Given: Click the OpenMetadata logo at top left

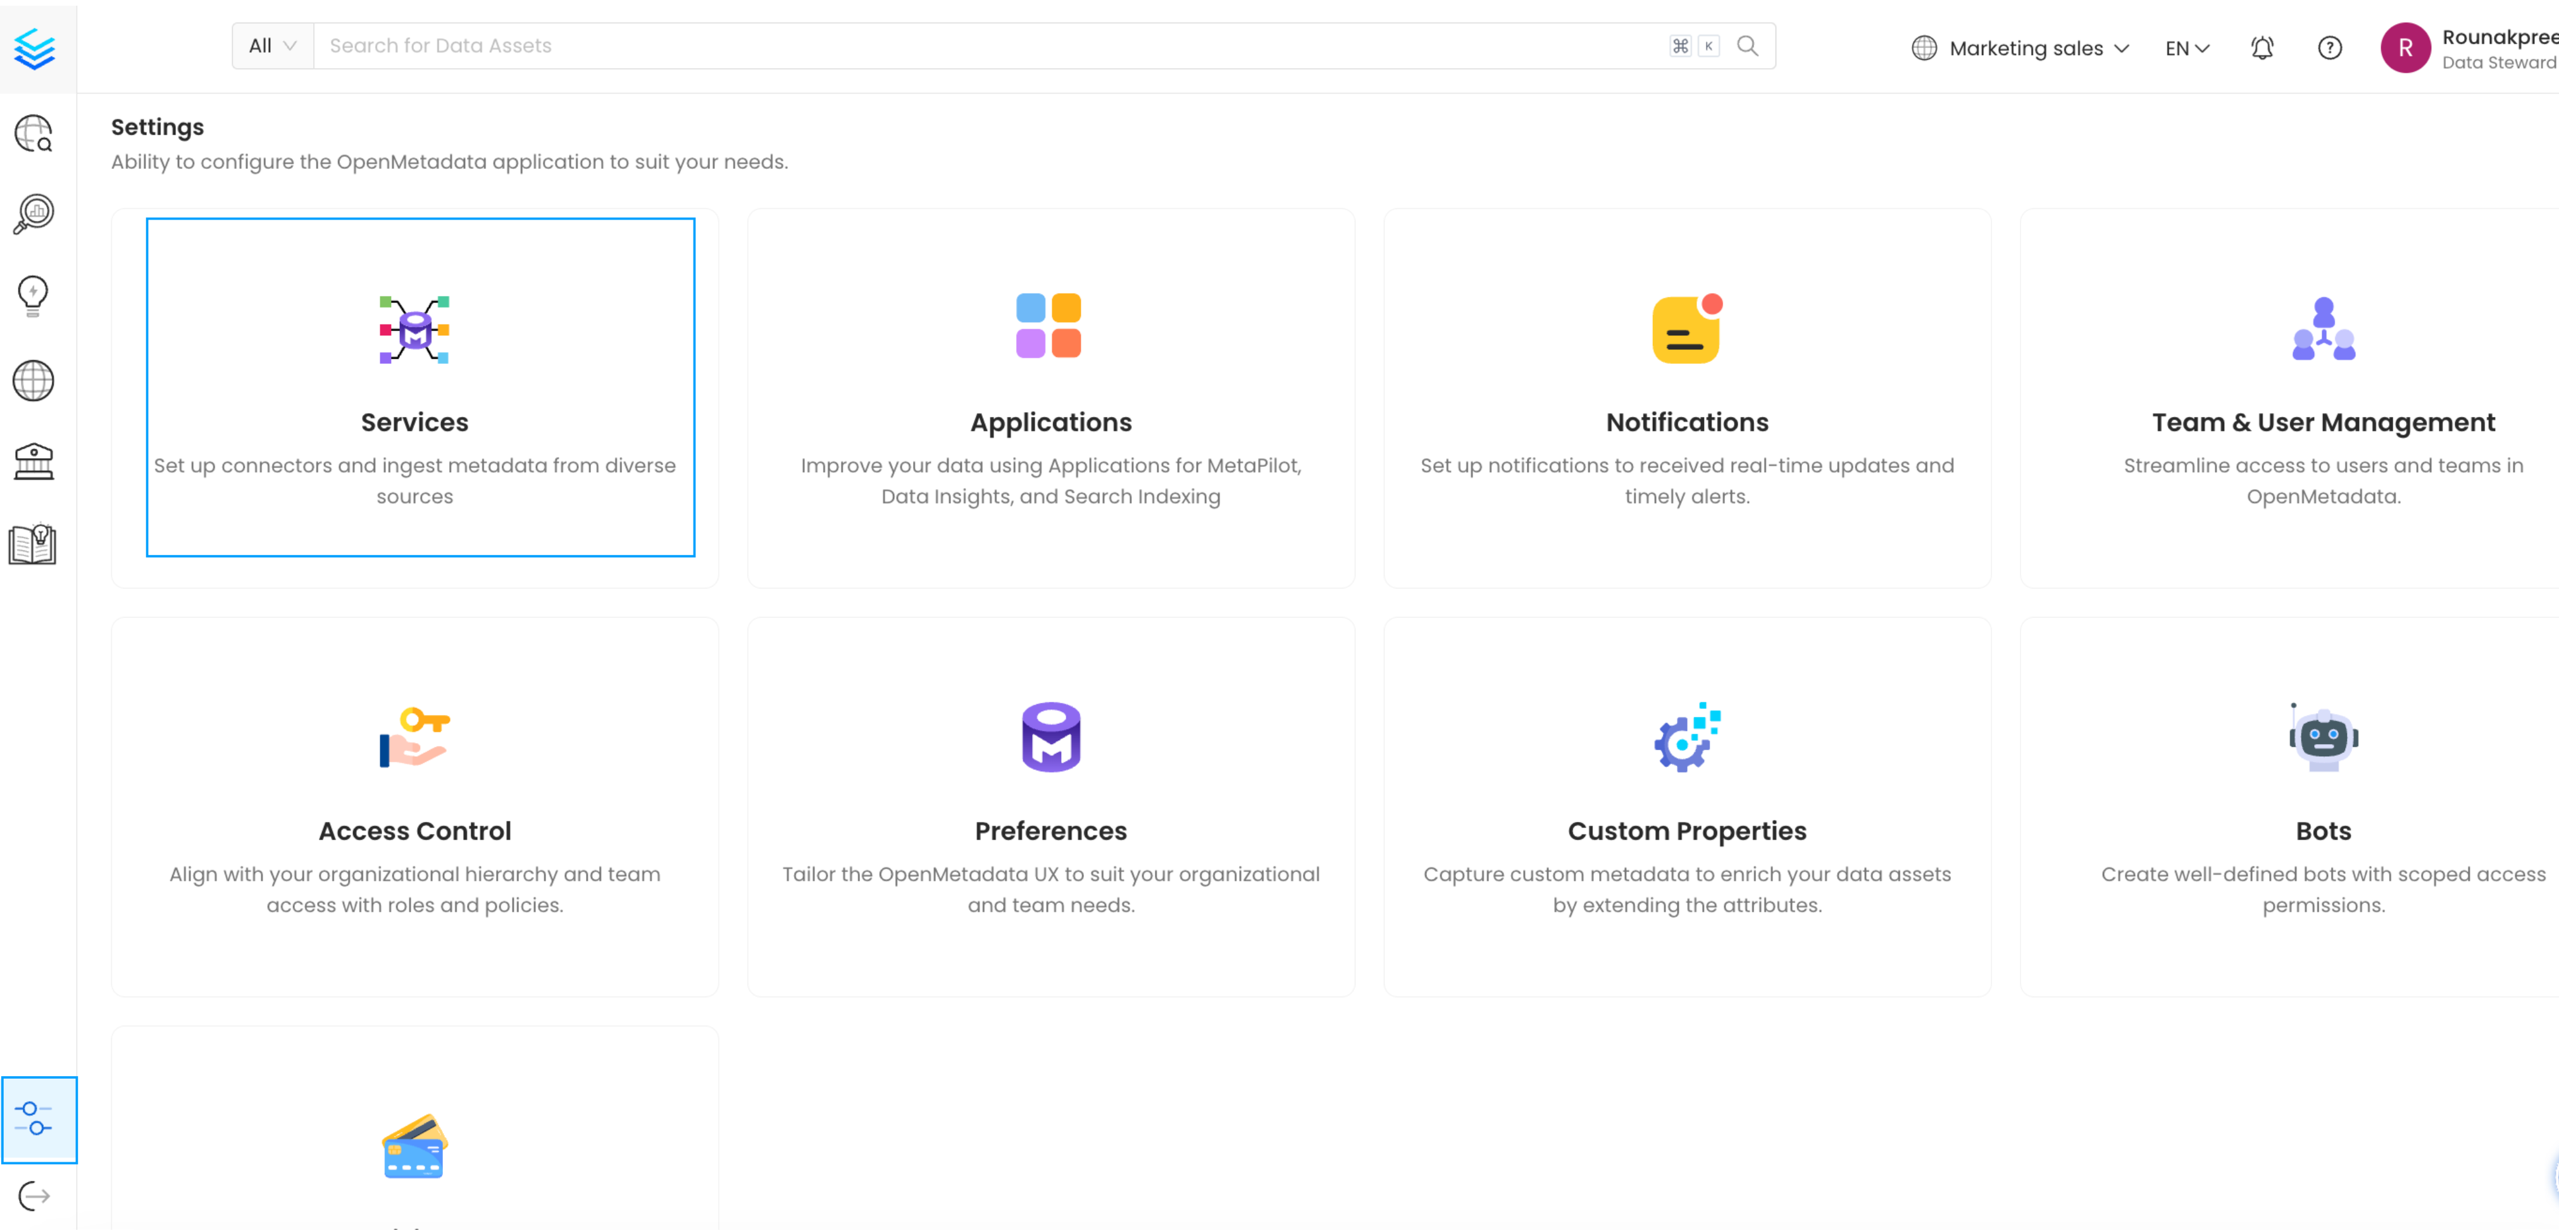Looking at the screenshot, I should click(36, 47).
